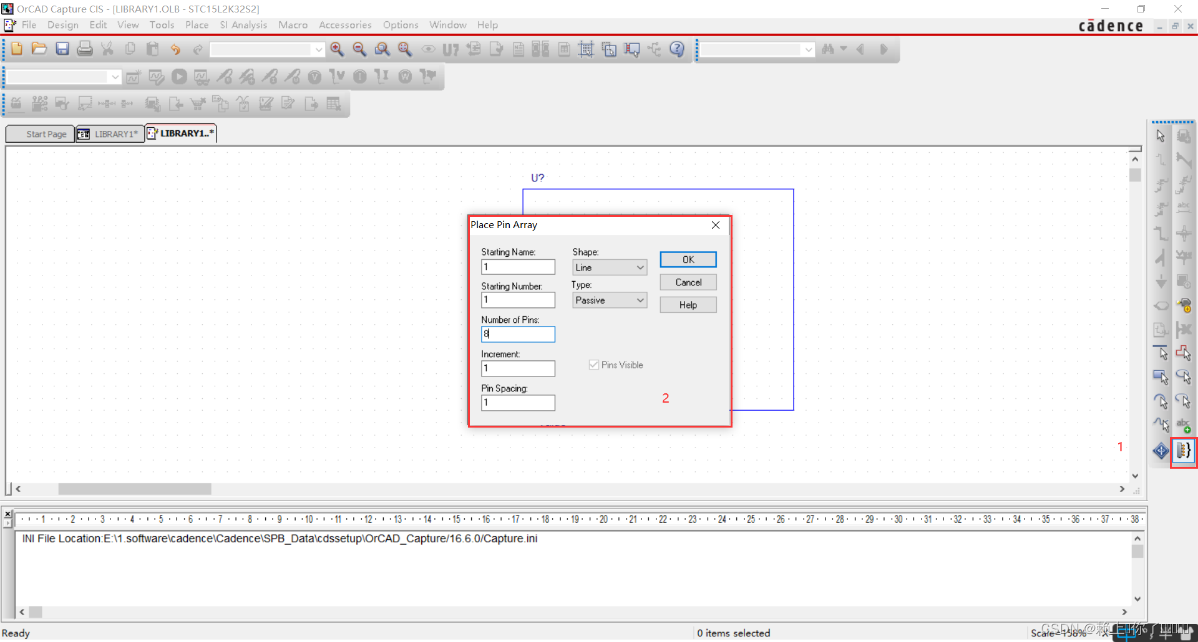Choose the Select arrow tool
The height and width of the screenshot is (642, 1198).
(1161, 136)
